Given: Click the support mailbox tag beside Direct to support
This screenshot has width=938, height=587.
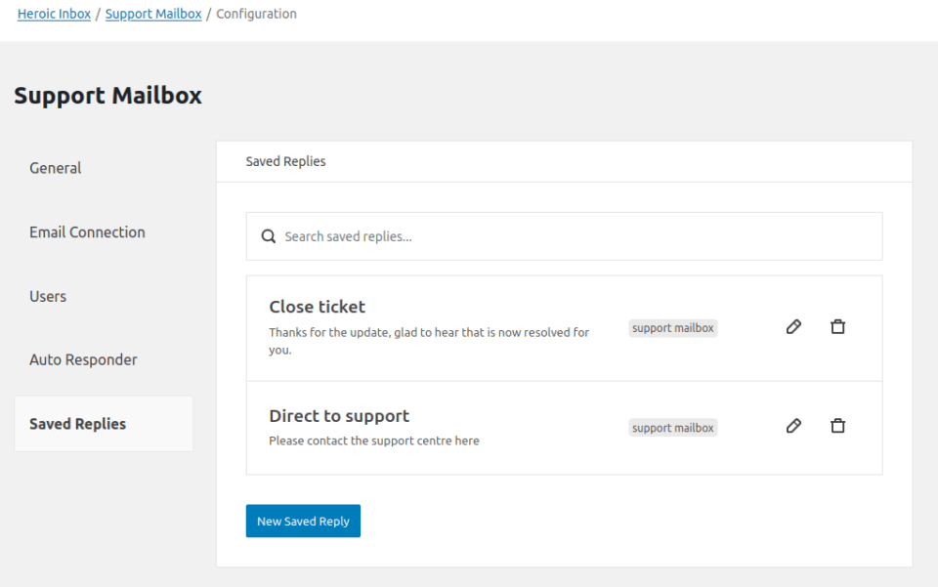Looking at the screenshot, I should pos(672,427).
